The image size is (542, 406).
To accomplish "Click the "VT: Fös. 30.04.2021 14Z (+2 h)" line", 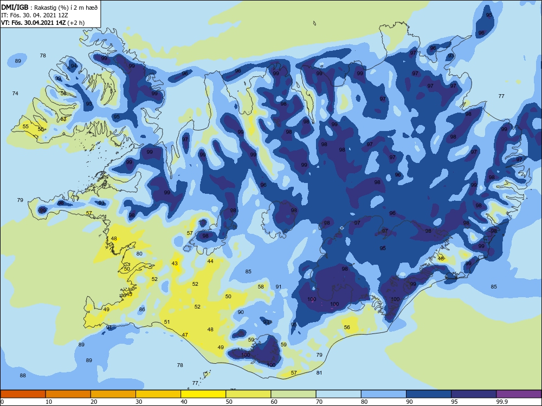I will (x=43, y=23).
